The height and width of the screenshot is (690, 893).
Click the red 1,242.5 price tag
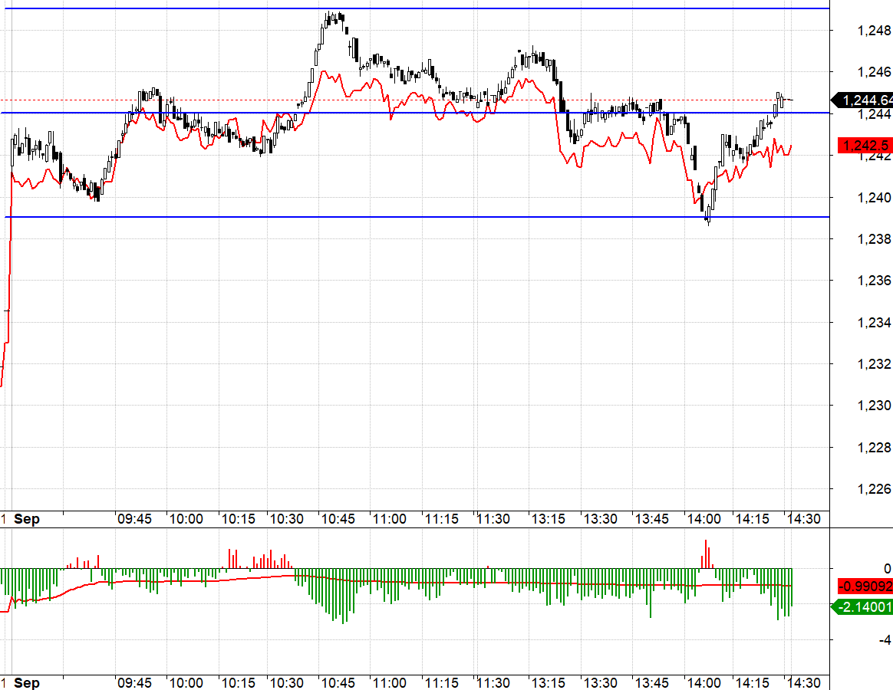coord(865,146)
